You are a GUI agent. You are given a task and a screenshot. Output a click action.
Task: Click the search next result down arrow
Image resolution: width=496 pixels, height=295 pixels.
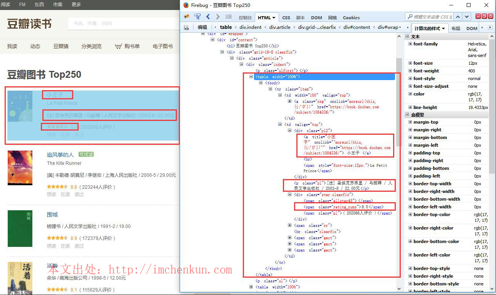[x=467, y=17]
